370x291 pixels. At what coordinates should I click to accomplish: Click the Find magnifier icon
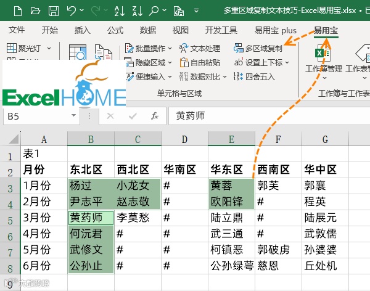[154, 11]
